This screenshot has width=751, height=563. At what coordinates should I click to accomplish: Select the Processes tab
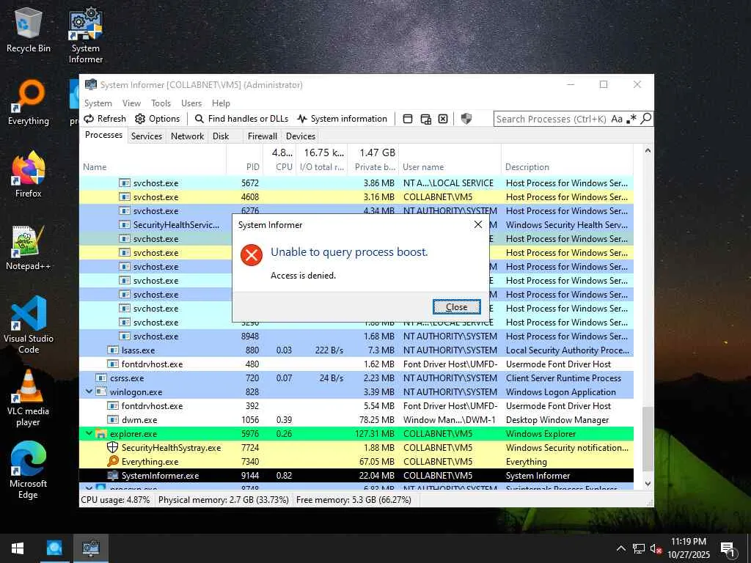pyautogui.click(x=103, y=135)
